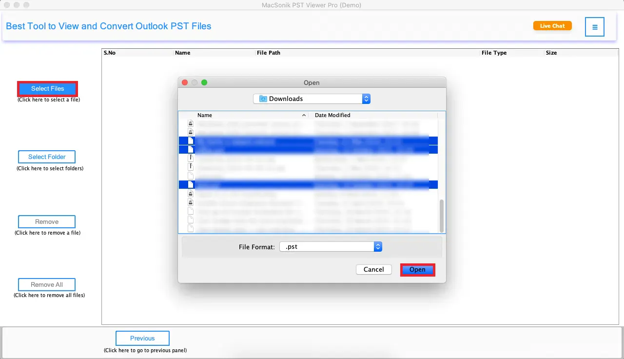The image size is (624, 359).
Task: Click the File Type column header
Action: pos(512,53)
